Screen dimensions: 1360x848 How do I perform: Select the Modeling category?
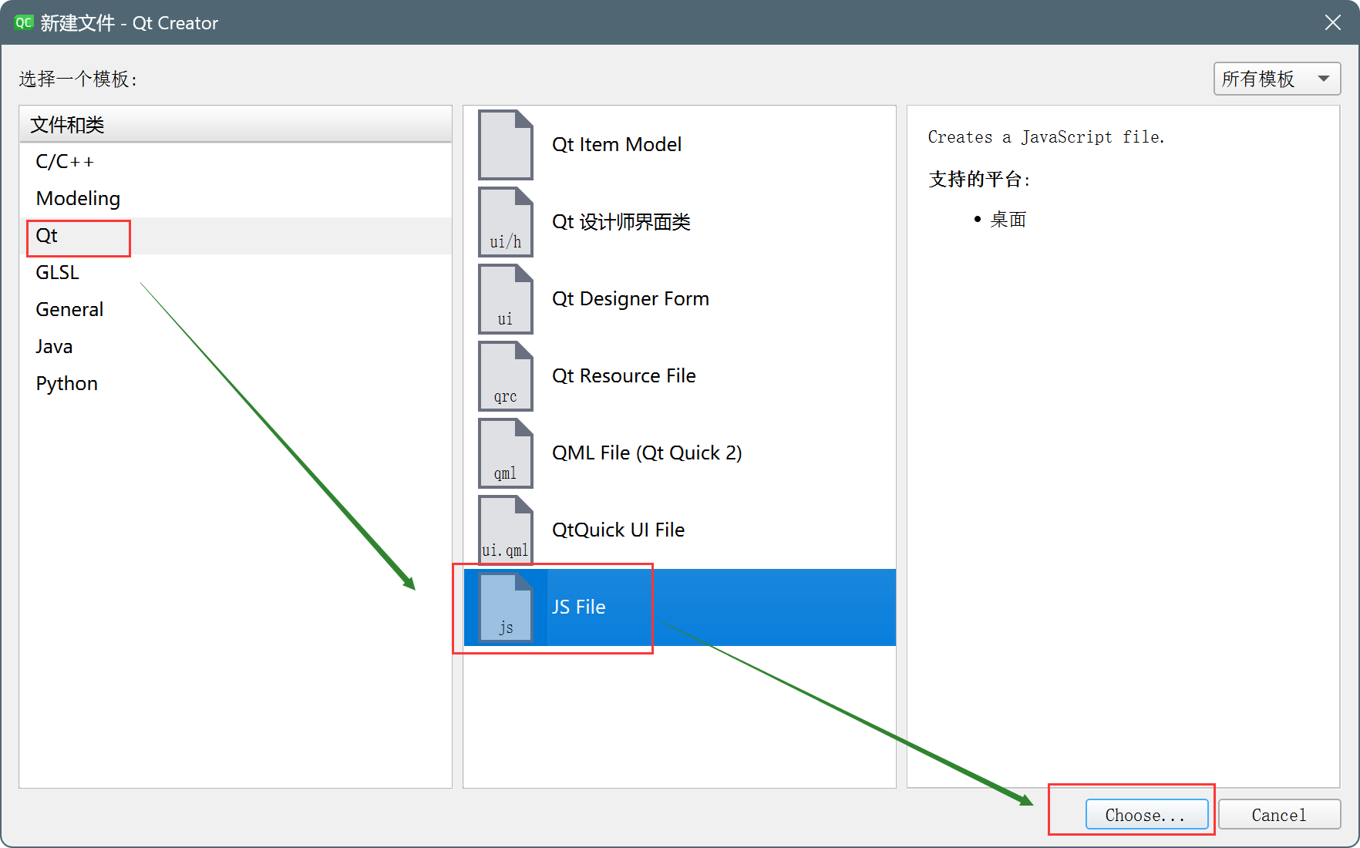tap(235, 199)
